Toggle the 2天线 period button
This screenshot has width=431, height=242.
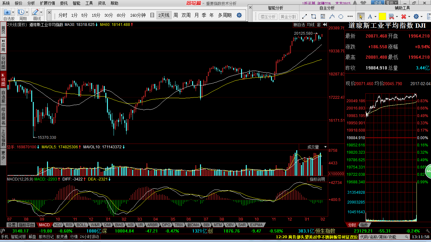tap(164, 15)
